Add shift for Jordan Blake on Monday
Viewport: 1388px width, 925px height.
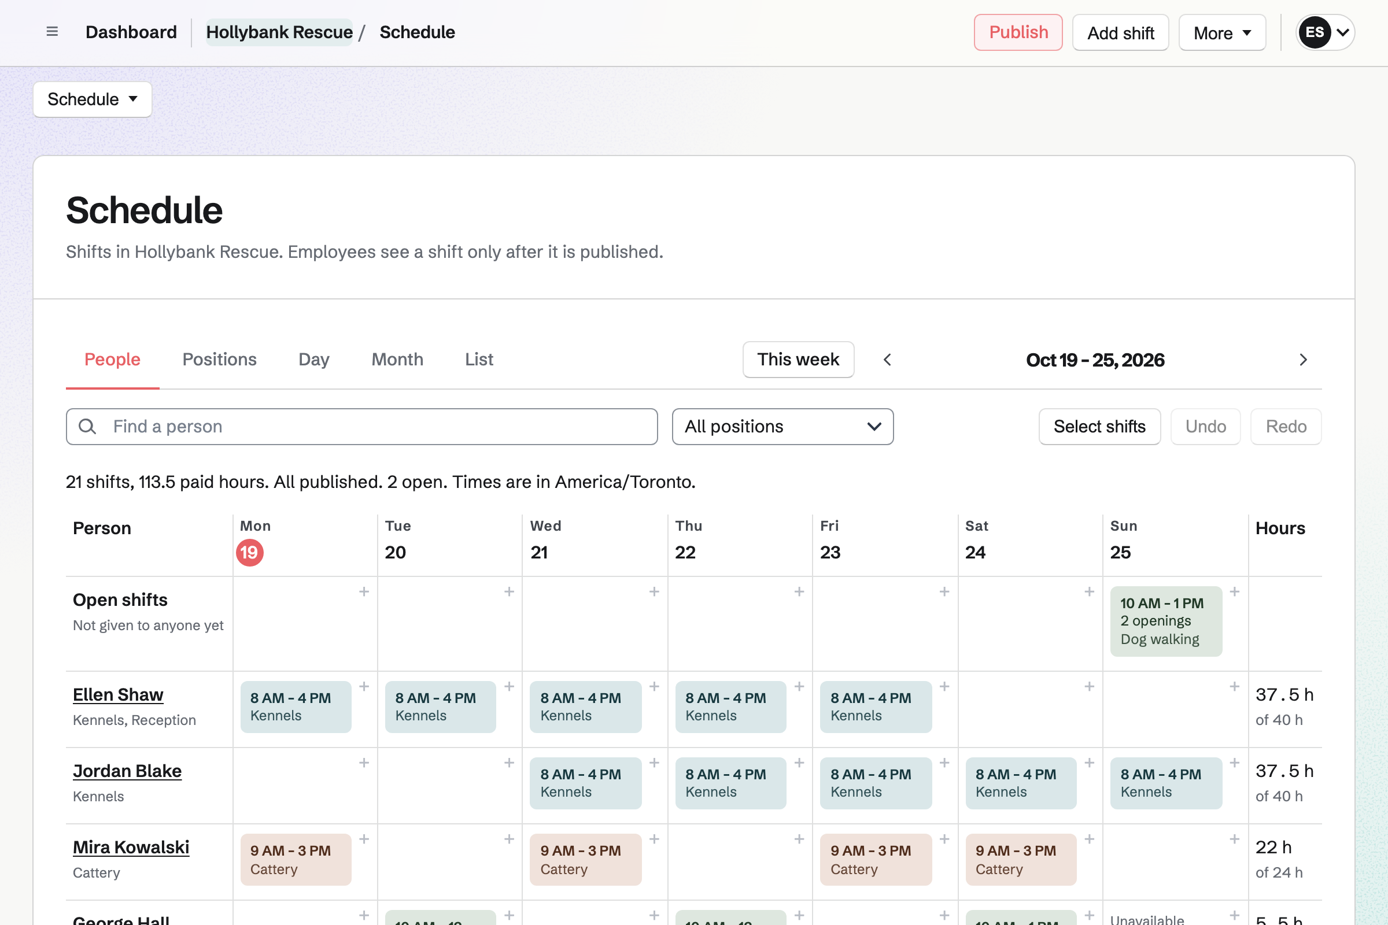click(364, 763)
